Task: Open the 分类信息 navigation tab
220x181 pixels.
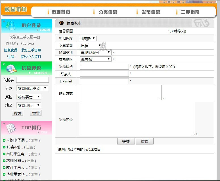Action: point(108,12)
